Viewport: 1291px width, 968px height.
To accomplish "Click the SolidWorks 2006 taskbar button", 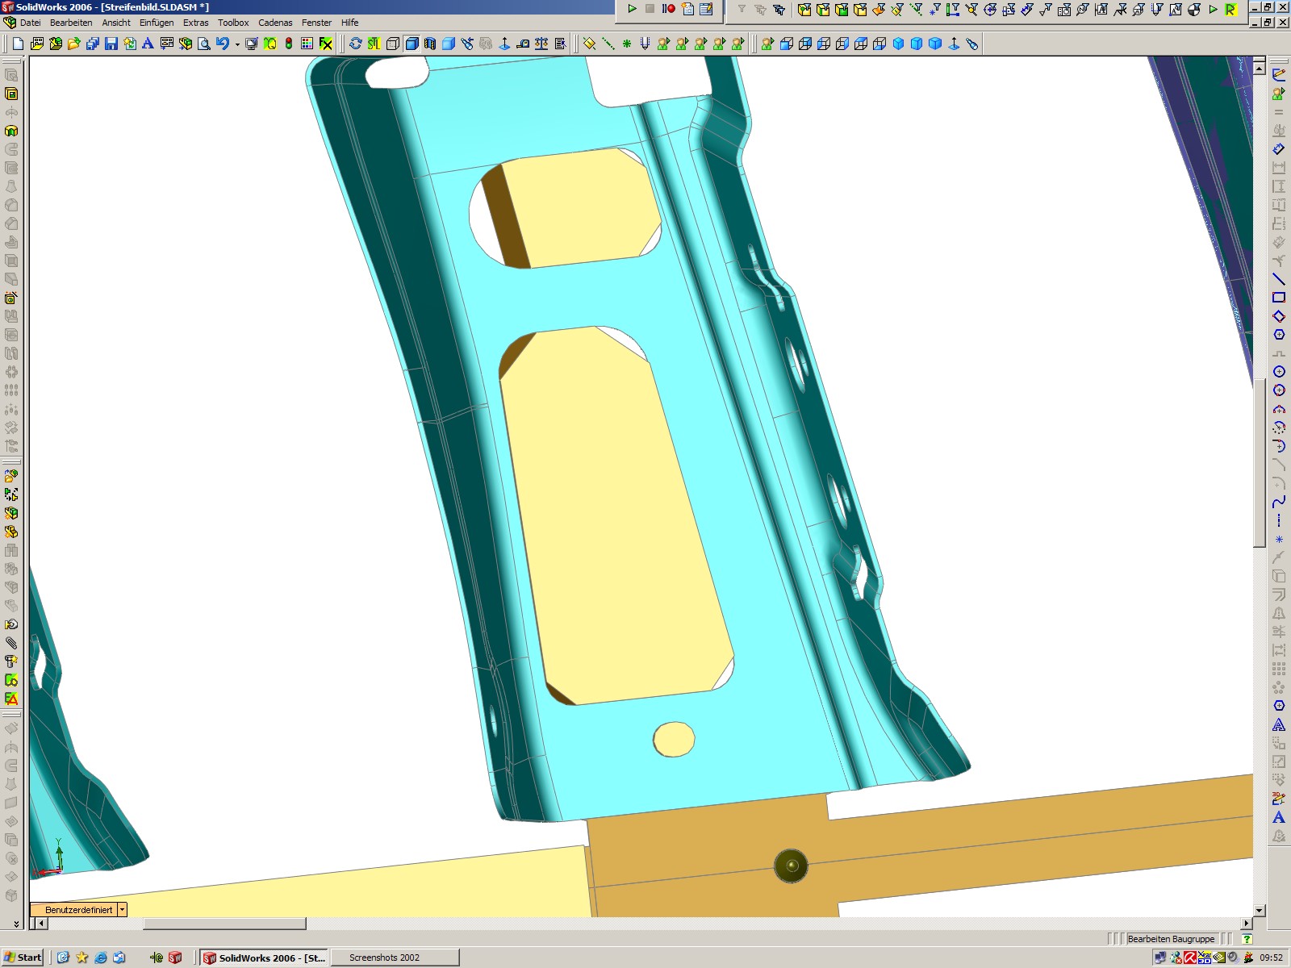I will coord(264,958).
